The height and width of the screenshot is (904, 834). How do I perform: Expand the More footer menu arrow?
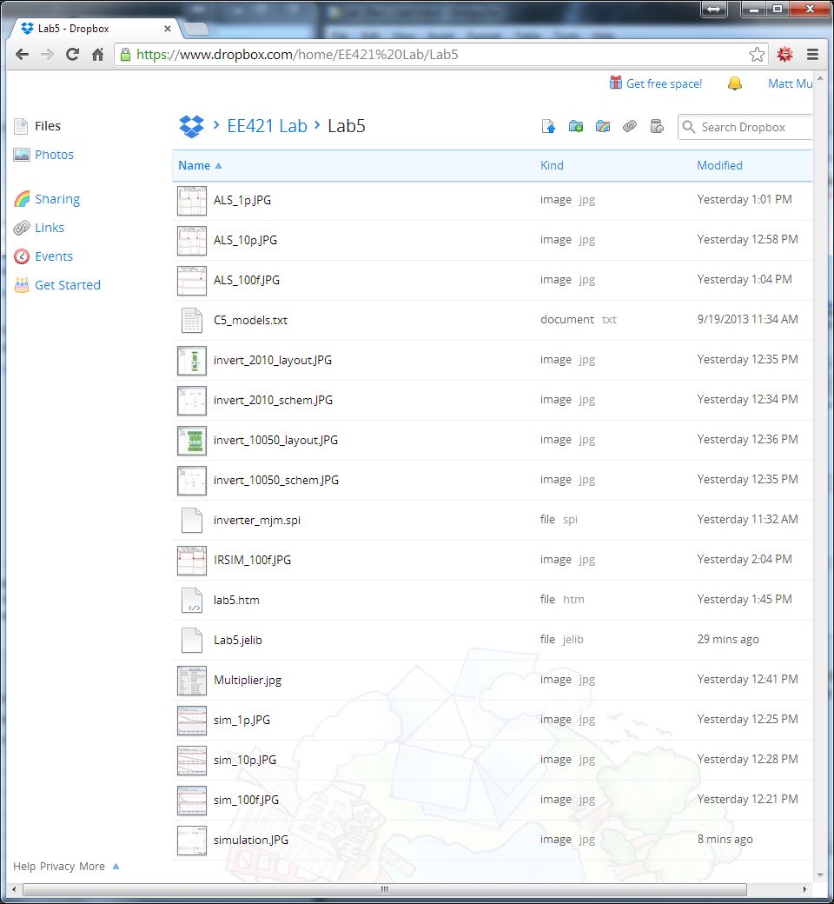pyautogui.click(x=116, y=866)
